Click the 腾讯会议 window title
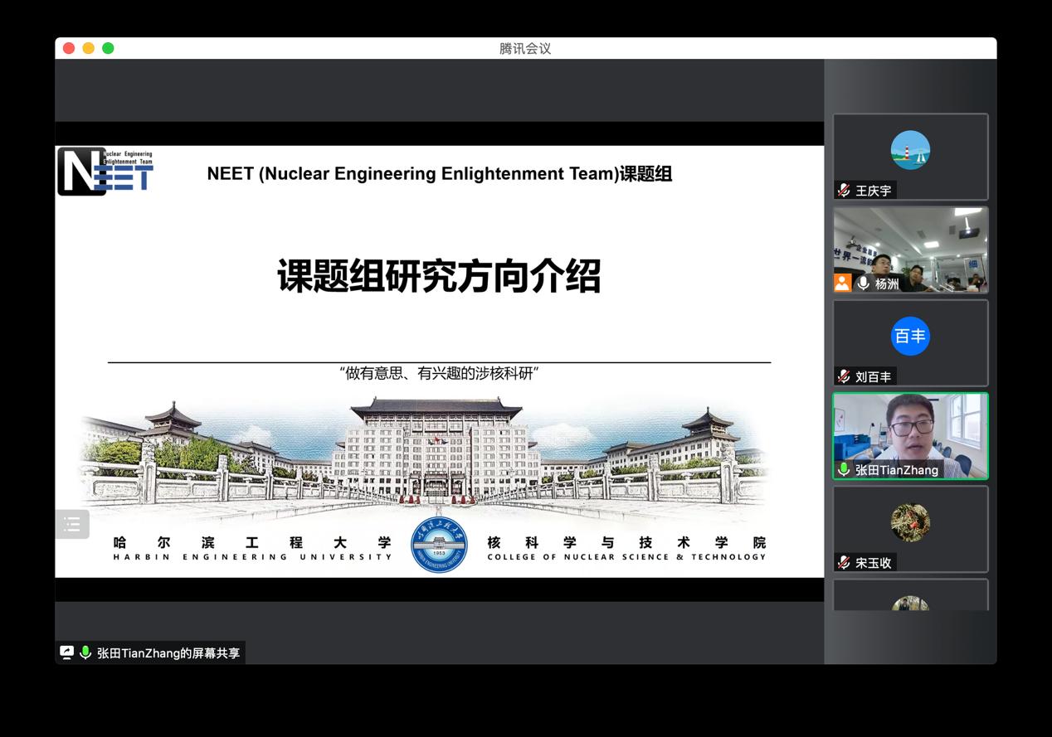1052x737 pixels. coord(525,48)
